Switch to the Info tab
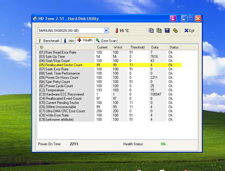This screenshot has height=171, width=225. pos(69,40)
